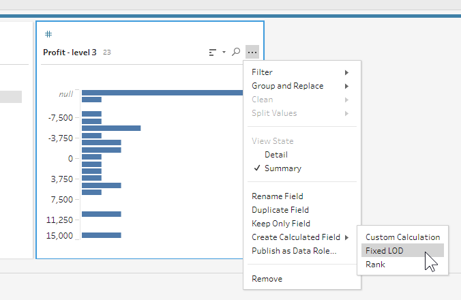Click the sort field icon
The width and height of the screenshot is (461, 300).
tap(213, 52)
